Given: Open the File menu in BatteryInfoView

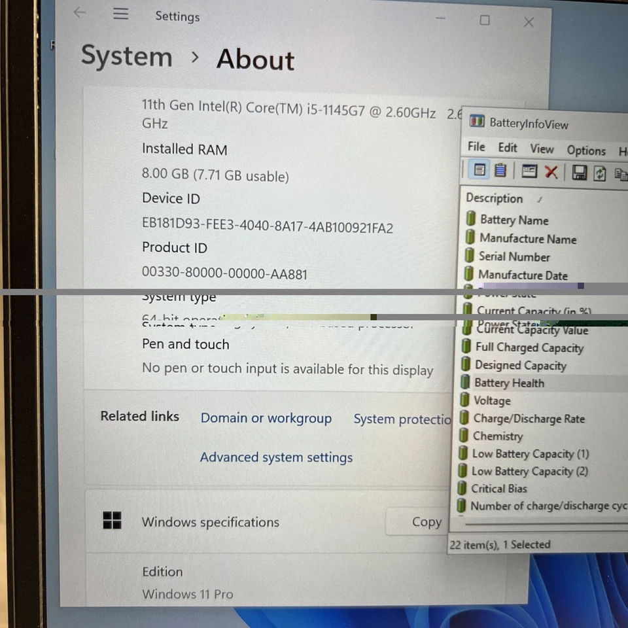Looking at the screenshot, I should tap(476, 147).
